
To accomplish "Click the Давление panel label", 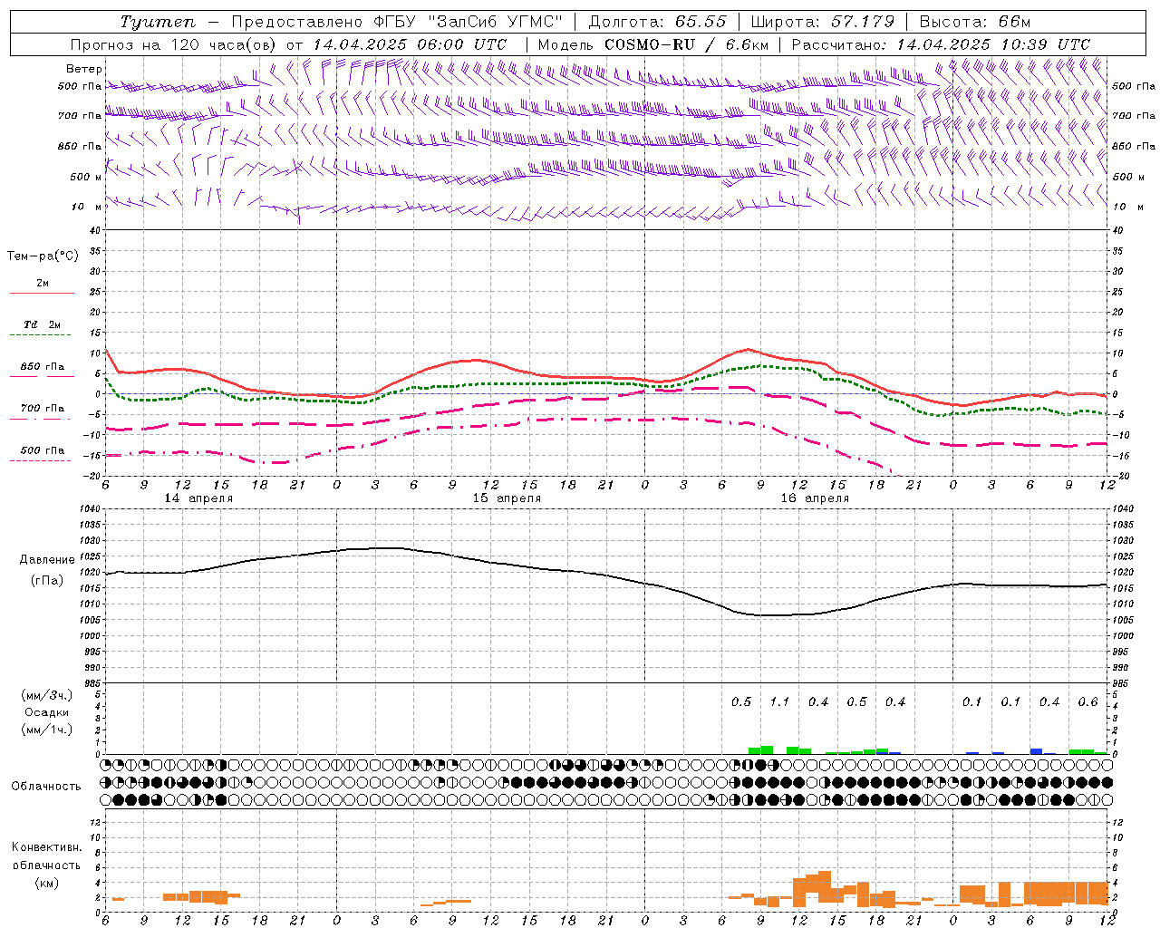I will [47, 560].
